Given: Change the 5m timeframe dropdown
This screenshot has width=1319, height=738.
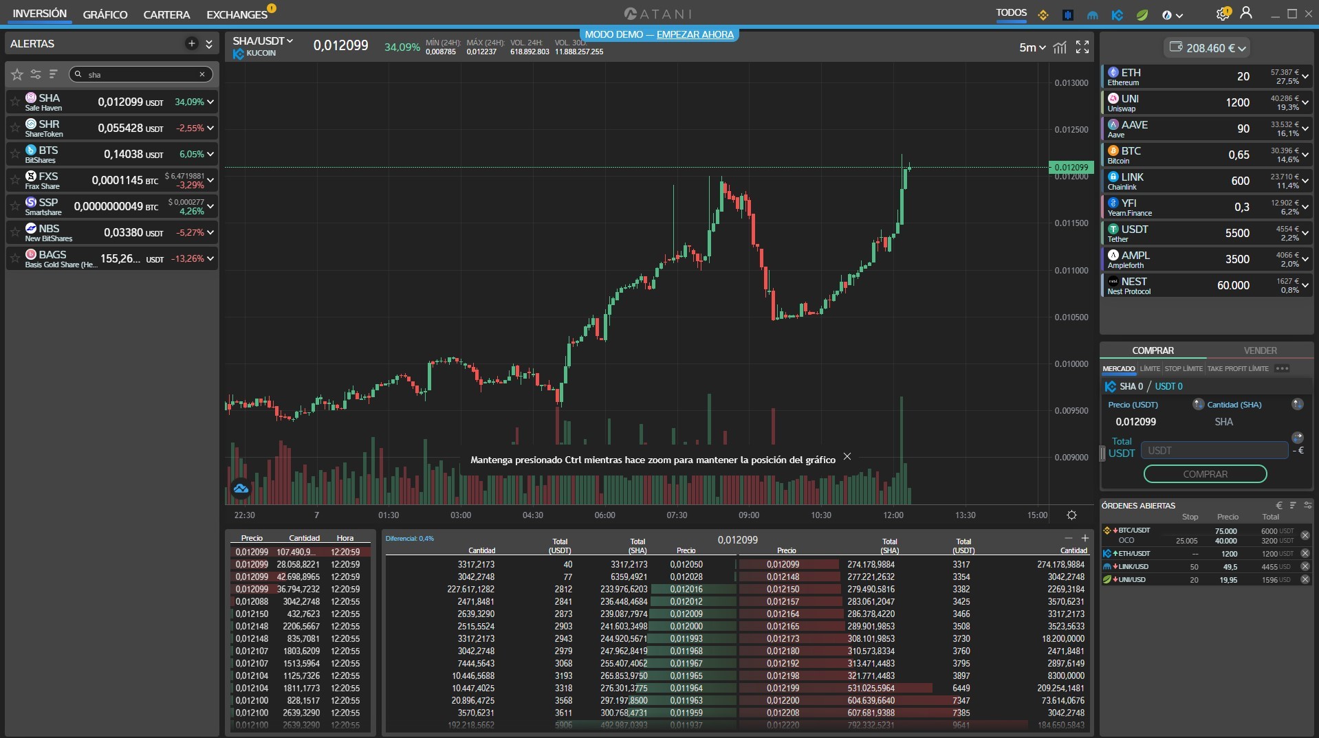Looking at the screenshot, I should tap(1032, 47).
